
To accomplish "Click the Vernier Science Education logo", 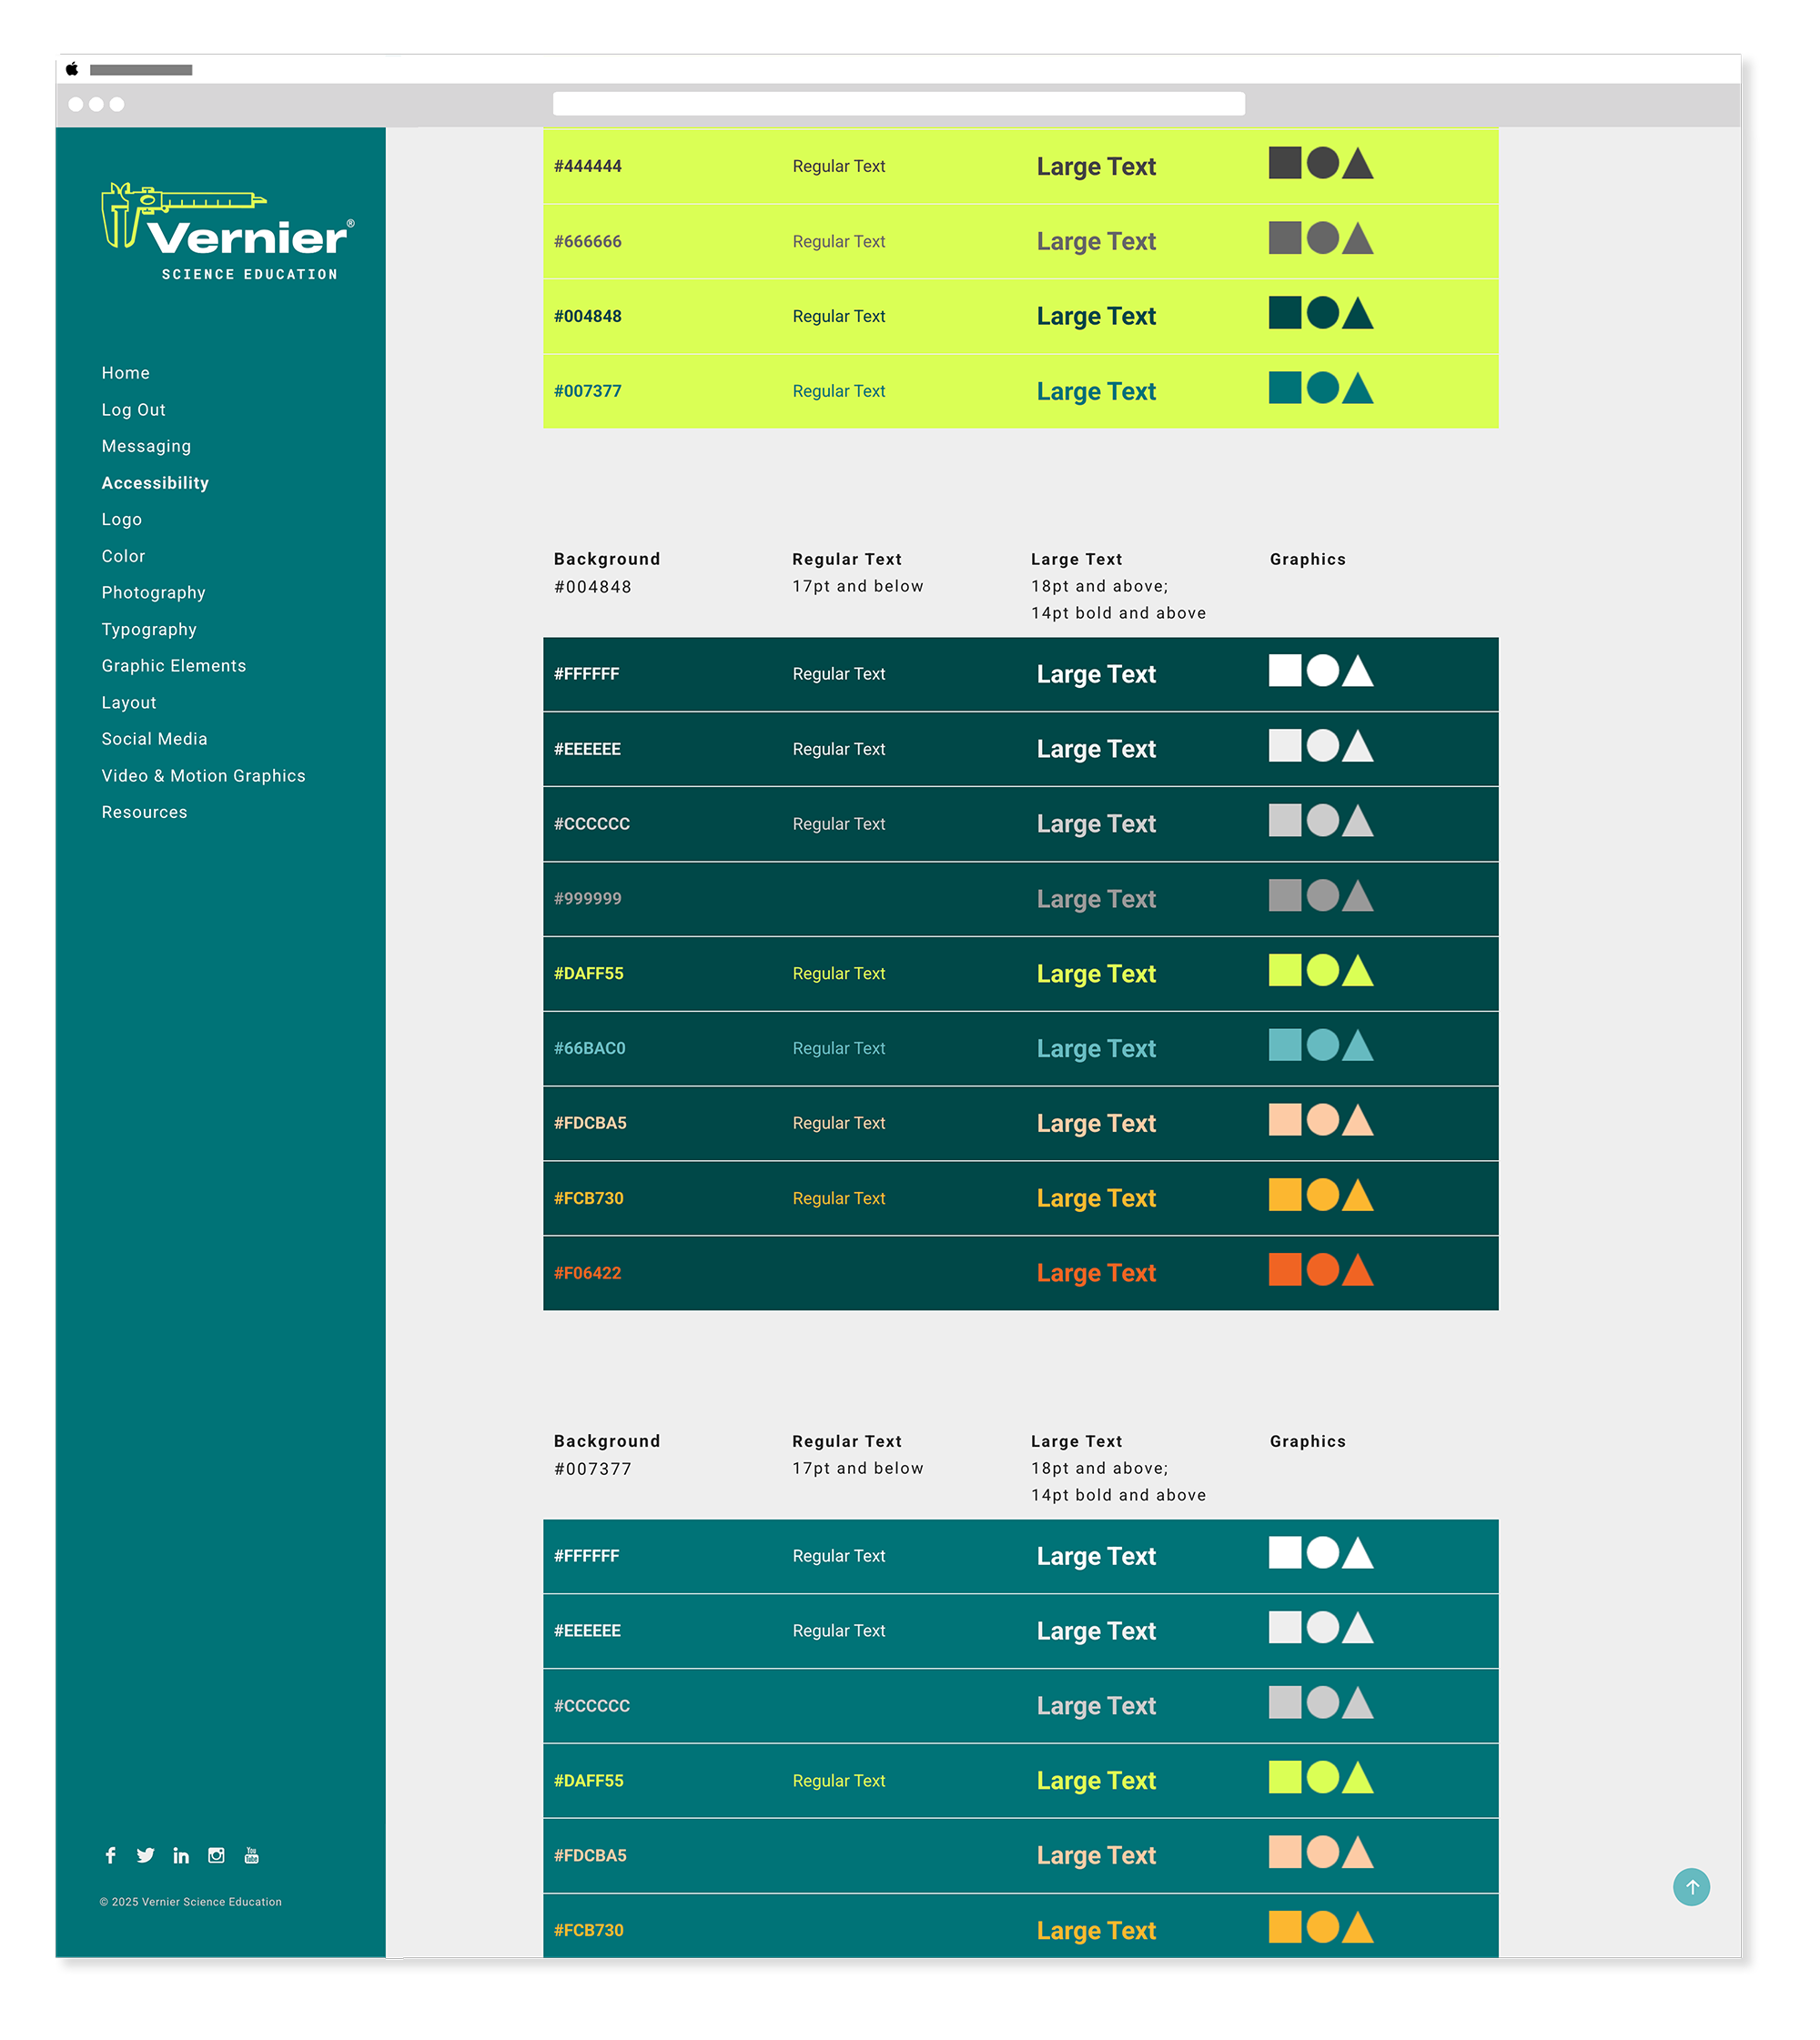I will [x=227, y=232].
